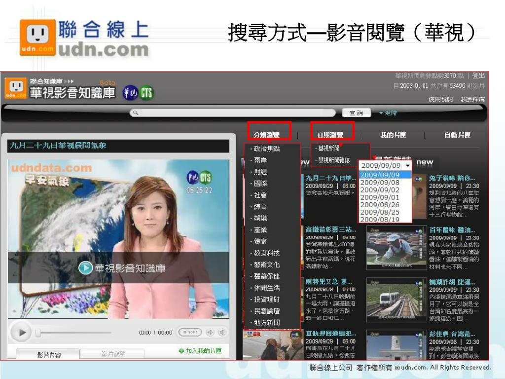Viewport: 505px width, 379px height.
Task: Select 醫藥保健 category
Action: 267,276
